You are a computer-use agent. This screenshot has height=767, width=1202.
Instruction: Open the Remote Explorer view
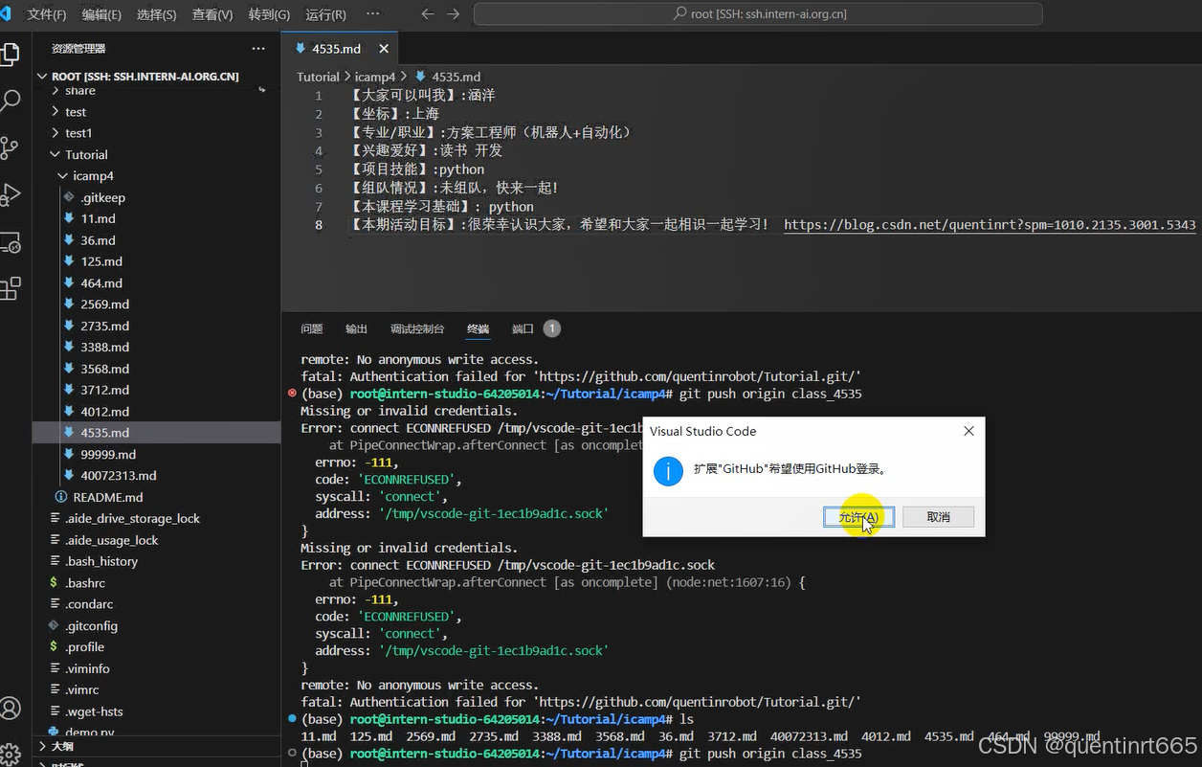point(10,241)
